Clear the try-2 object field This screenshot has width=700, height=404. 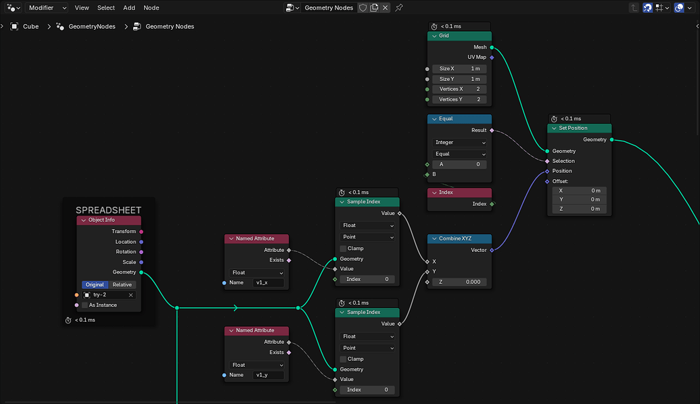click(x=131, y=295)
